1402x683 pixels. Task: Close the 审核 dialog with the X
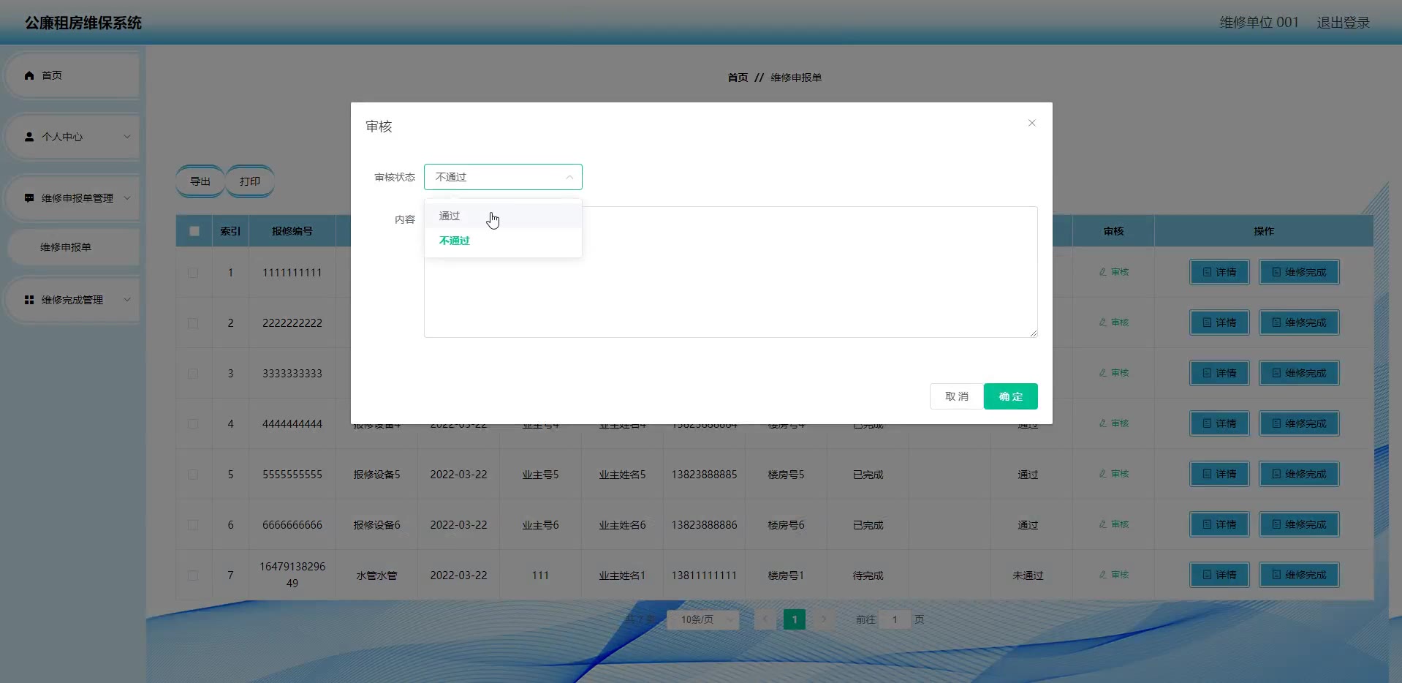pyautogui.click(x=1031, y=123)
